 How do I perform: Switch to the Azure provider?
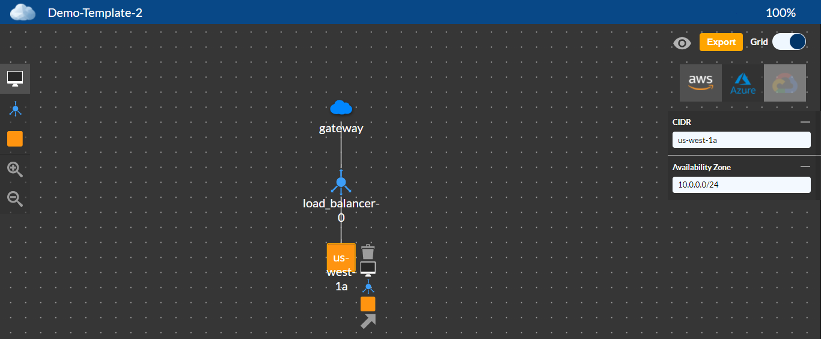pos(743,83)
